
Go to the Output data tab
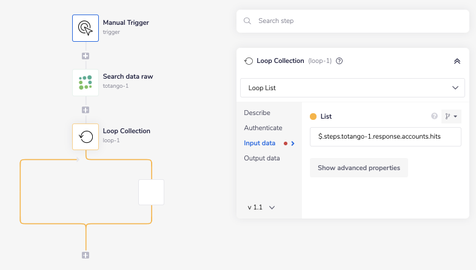(x=262, y=158)
